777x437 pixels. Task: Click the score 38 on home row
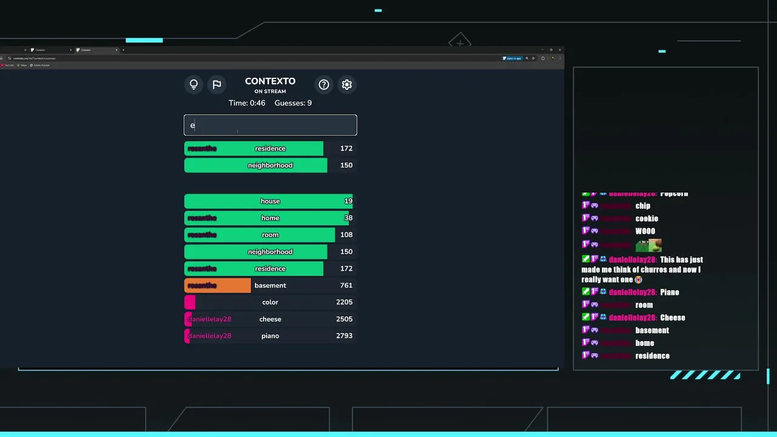[x=348, y=218]
